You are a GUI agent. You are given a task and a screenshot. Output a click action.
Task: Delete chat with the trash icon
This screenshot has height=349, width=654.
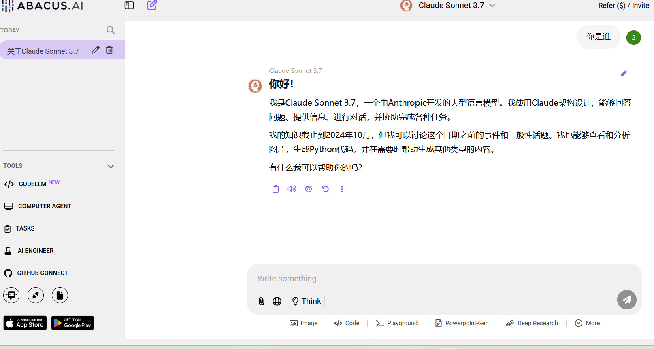click(x=109, y=50)
